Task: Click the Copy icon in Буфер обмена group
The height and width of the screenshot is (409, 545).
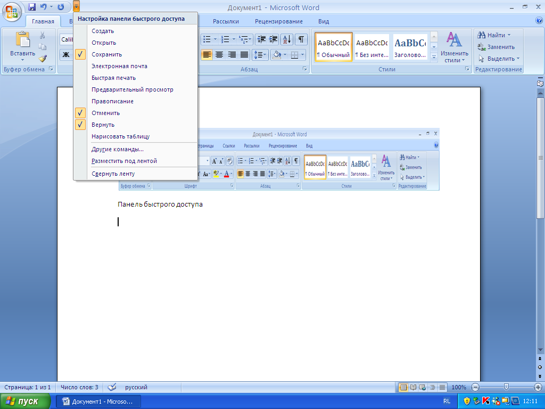Action: pyautogui.click(x=43, y=47)
